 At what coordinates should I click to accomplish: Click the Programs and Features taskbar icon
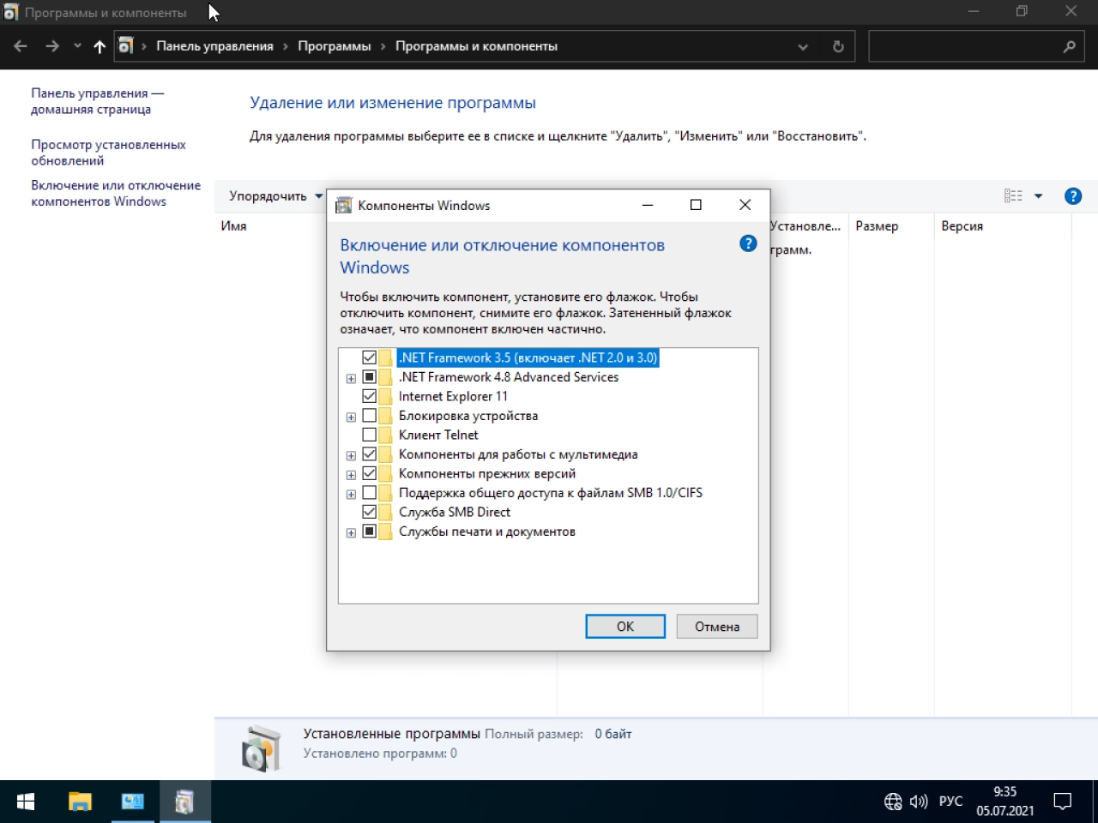tap(184, 802)
